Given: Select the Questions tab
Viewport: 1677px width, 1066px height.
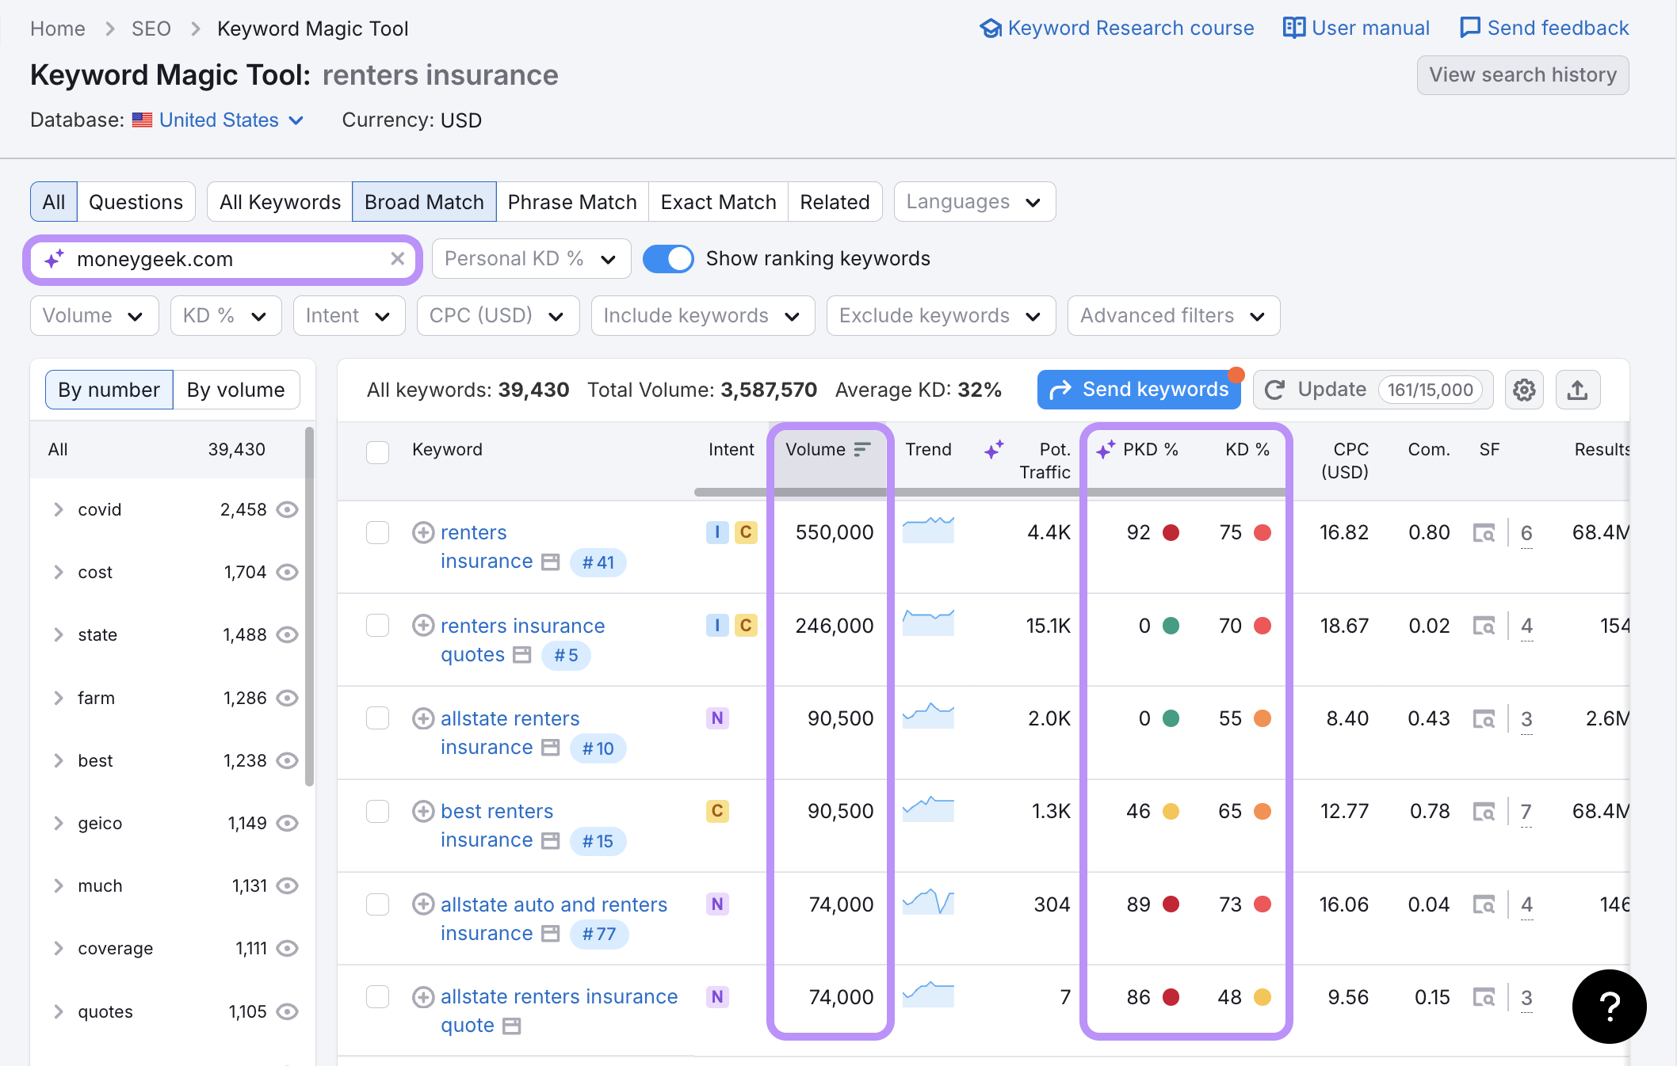Looking at the screenshot, I should click(136, 202).
